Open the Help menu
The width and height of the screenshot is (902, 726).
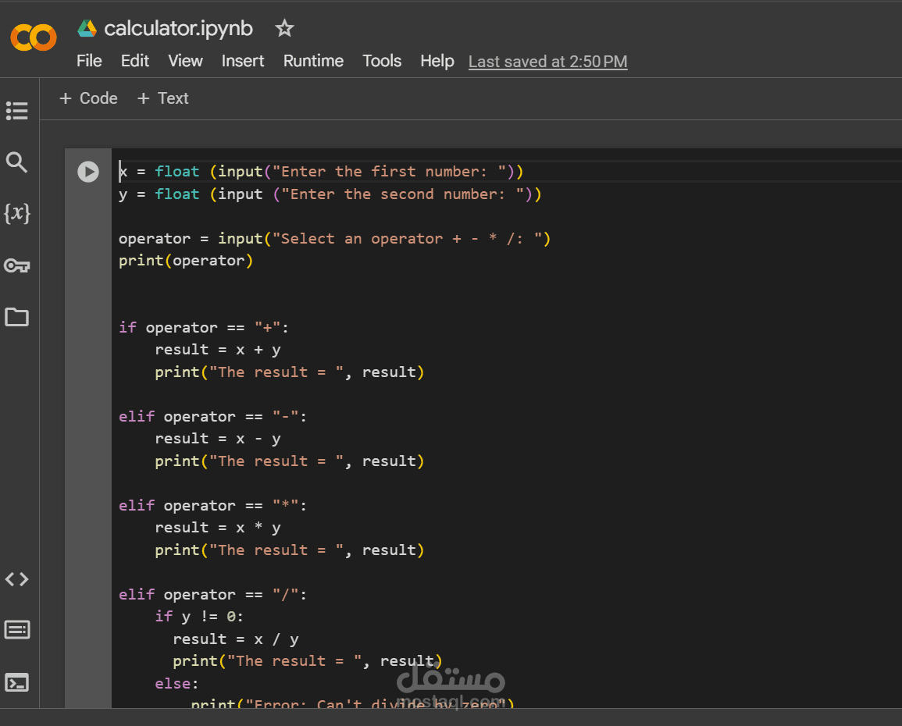point(437,61)
